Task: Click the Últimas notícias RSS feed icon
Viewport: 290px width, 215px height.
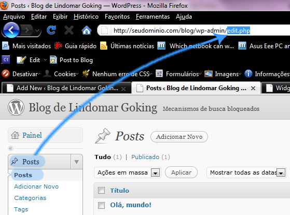Action: 104,46
